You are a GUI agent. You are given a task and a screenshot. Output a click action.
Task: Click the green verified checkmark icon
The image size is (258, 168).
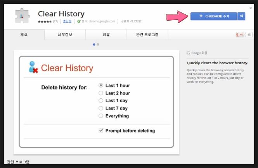[x=79, y=21]
